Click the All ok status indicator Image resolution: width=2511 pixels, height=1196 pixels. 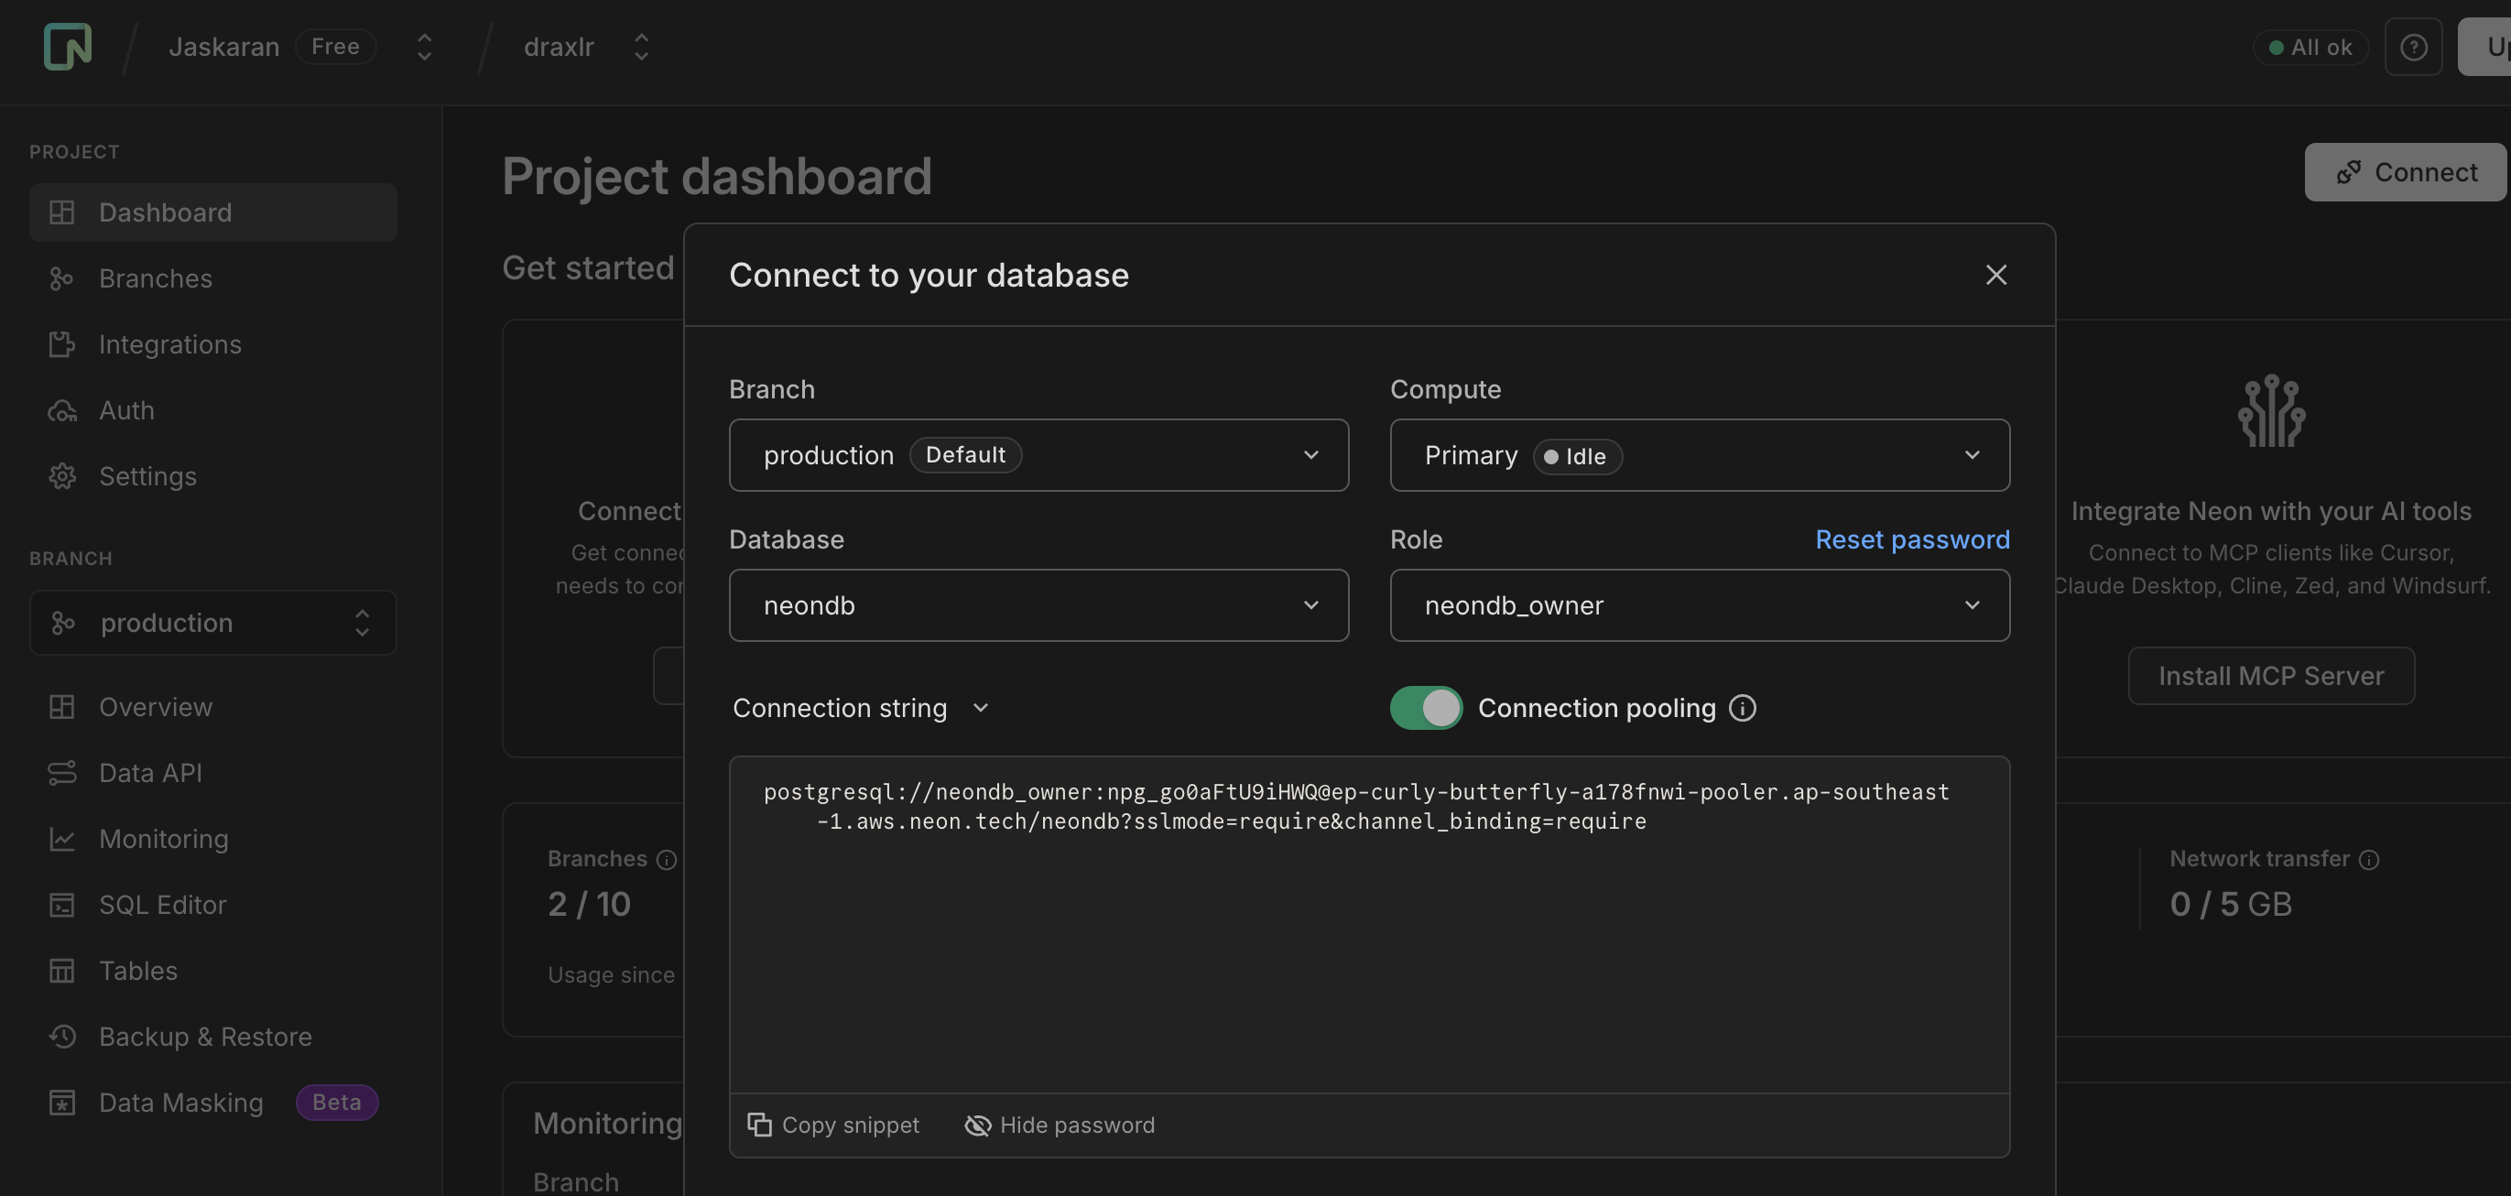click(x=2310, y=47)
